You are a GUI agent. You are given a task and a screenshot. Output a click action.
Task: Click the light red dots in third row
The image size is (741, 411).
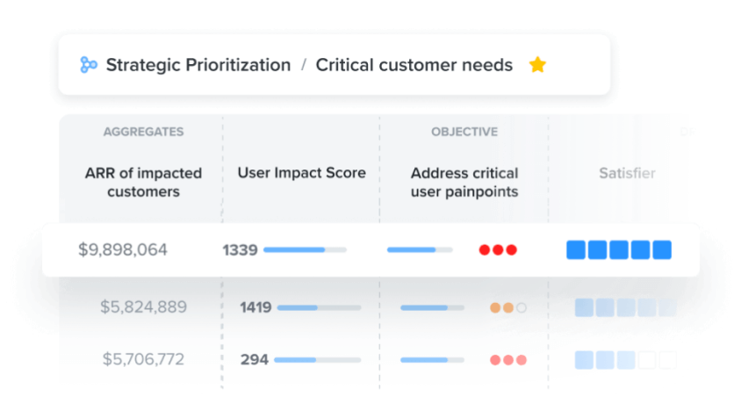point(508,360)
